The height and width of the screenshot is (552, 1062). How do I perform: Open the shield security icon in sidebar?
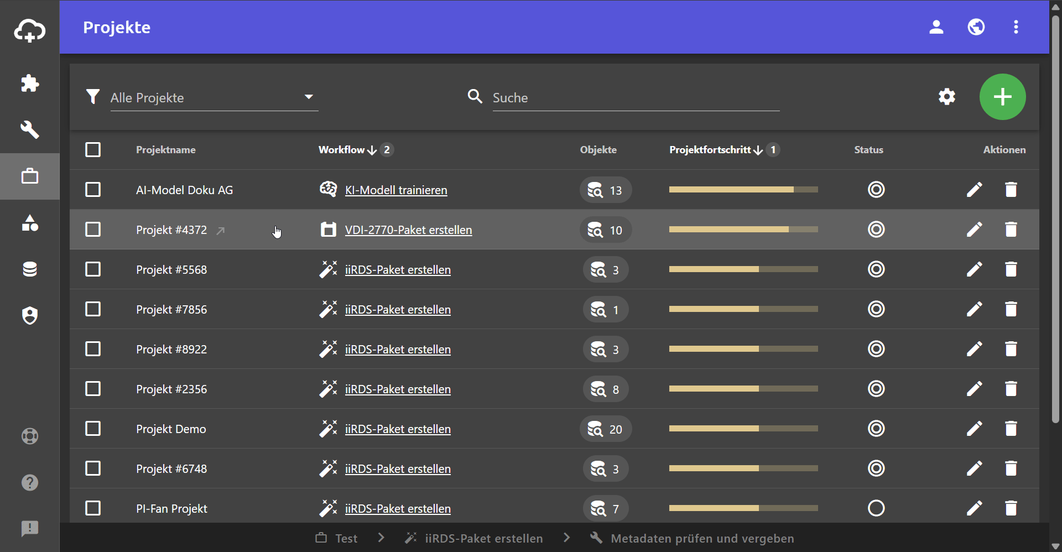tap(30, 316)
